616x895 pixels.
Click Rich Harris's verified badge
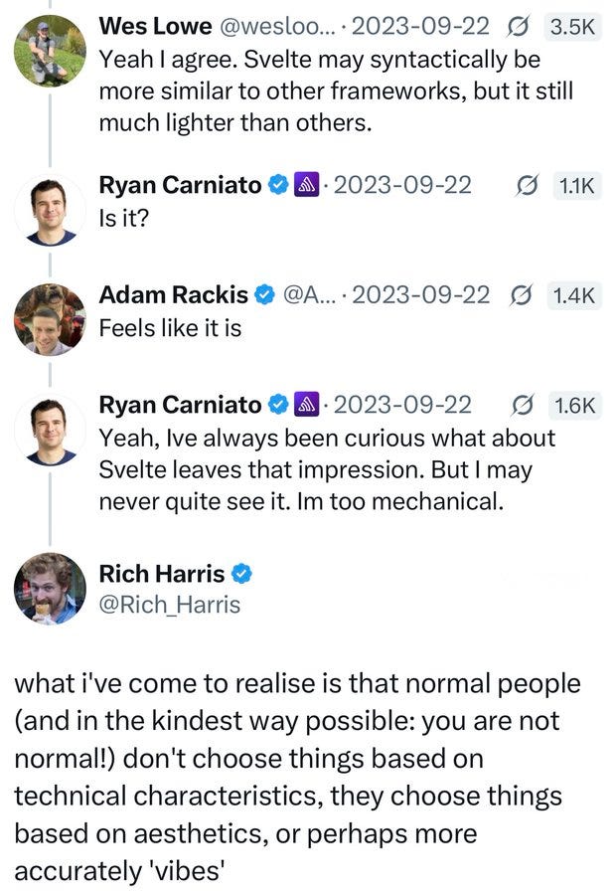pos(241,573)
